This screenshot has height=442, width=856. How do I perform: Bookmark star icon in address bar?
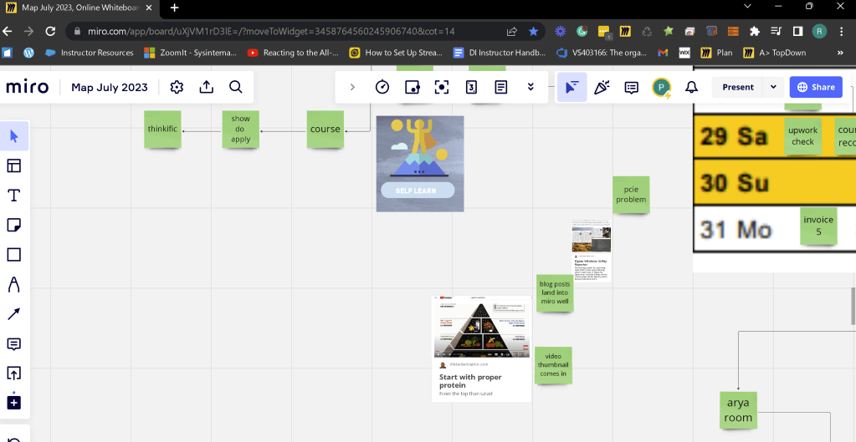click(x=533, y=31)
